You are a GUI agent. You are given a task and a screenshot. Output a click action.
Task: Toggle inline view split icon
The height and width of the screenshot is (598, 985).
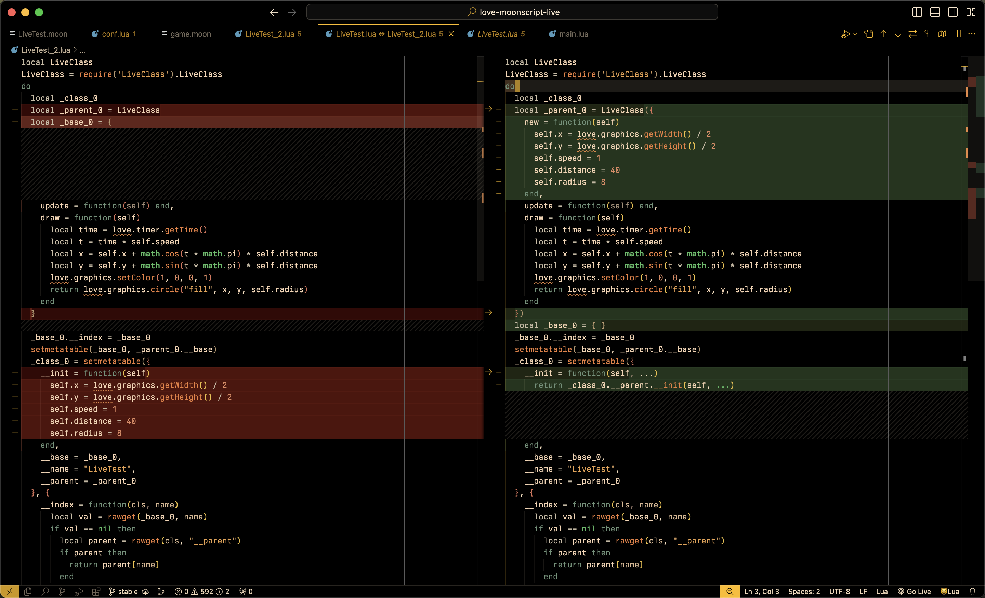pos(957,34)
